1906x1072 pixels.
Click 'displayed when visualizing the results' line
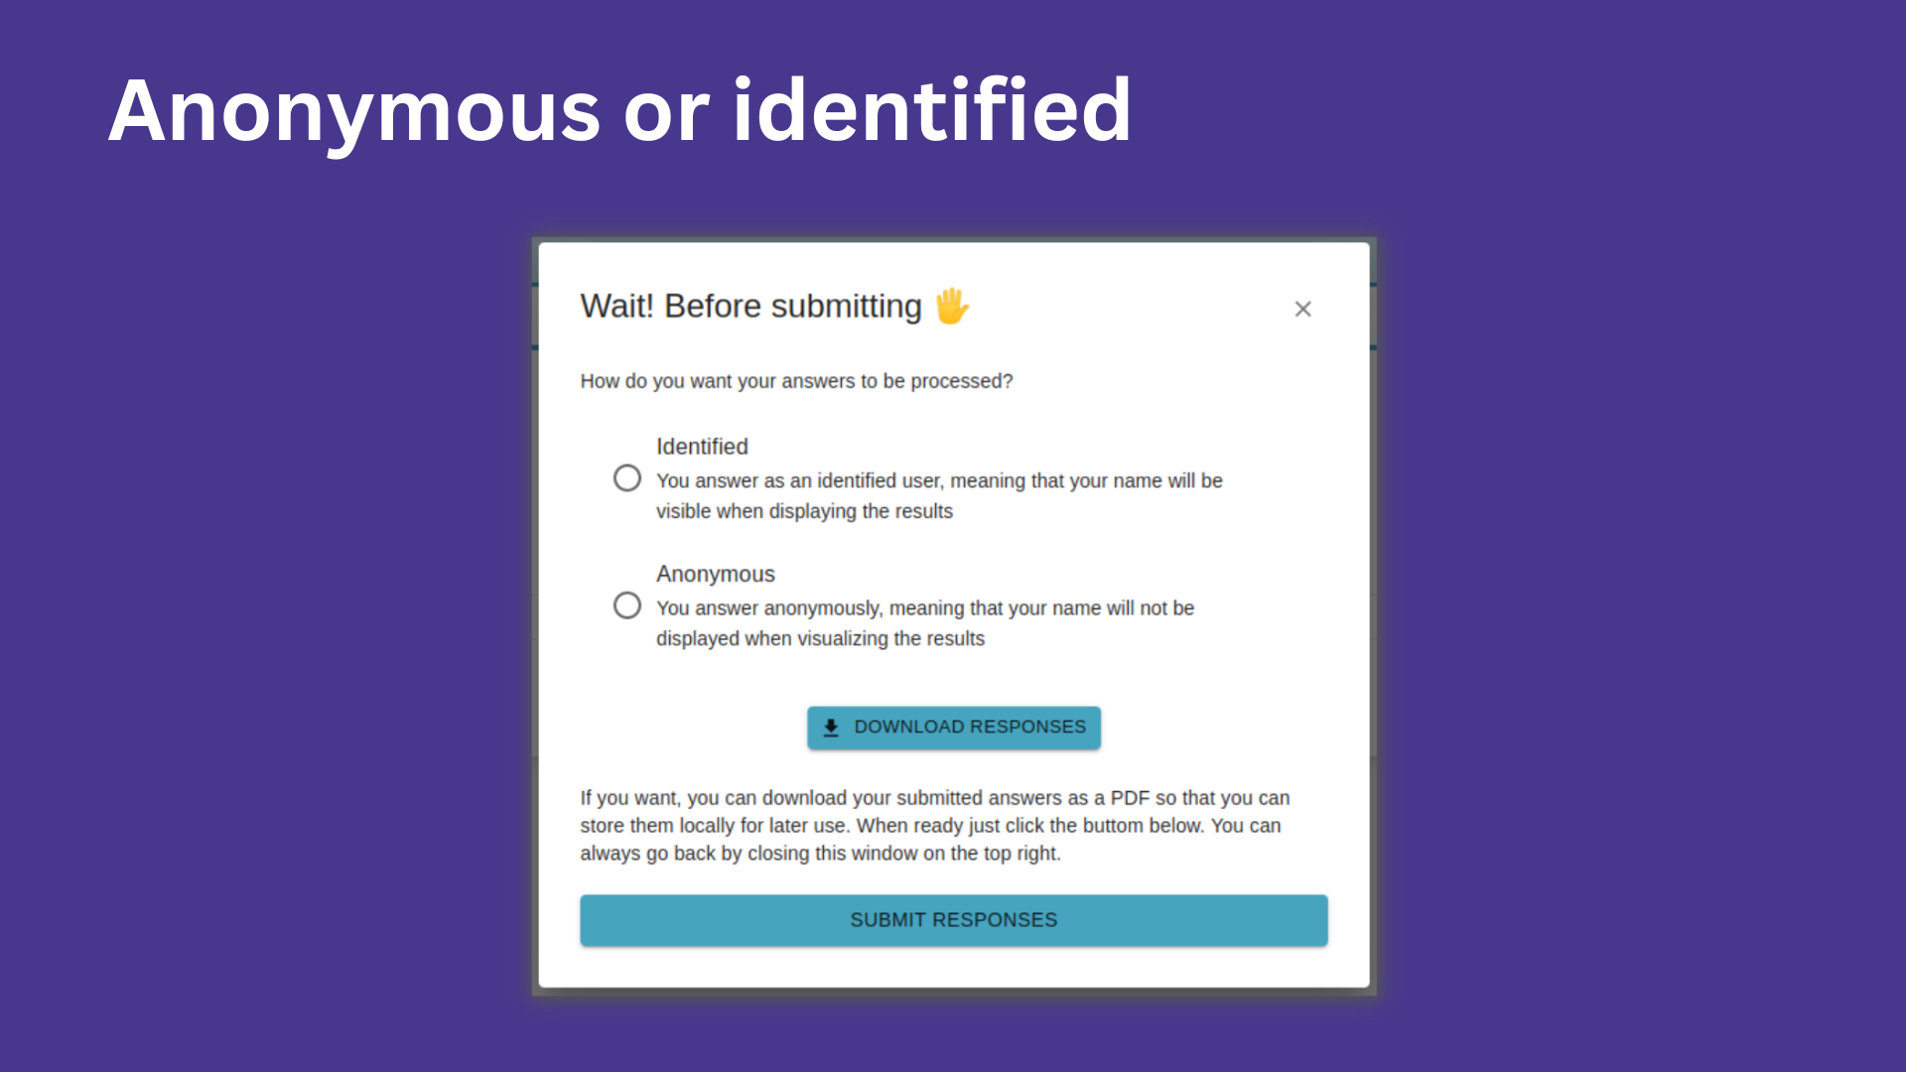click(x=820, y=638)
